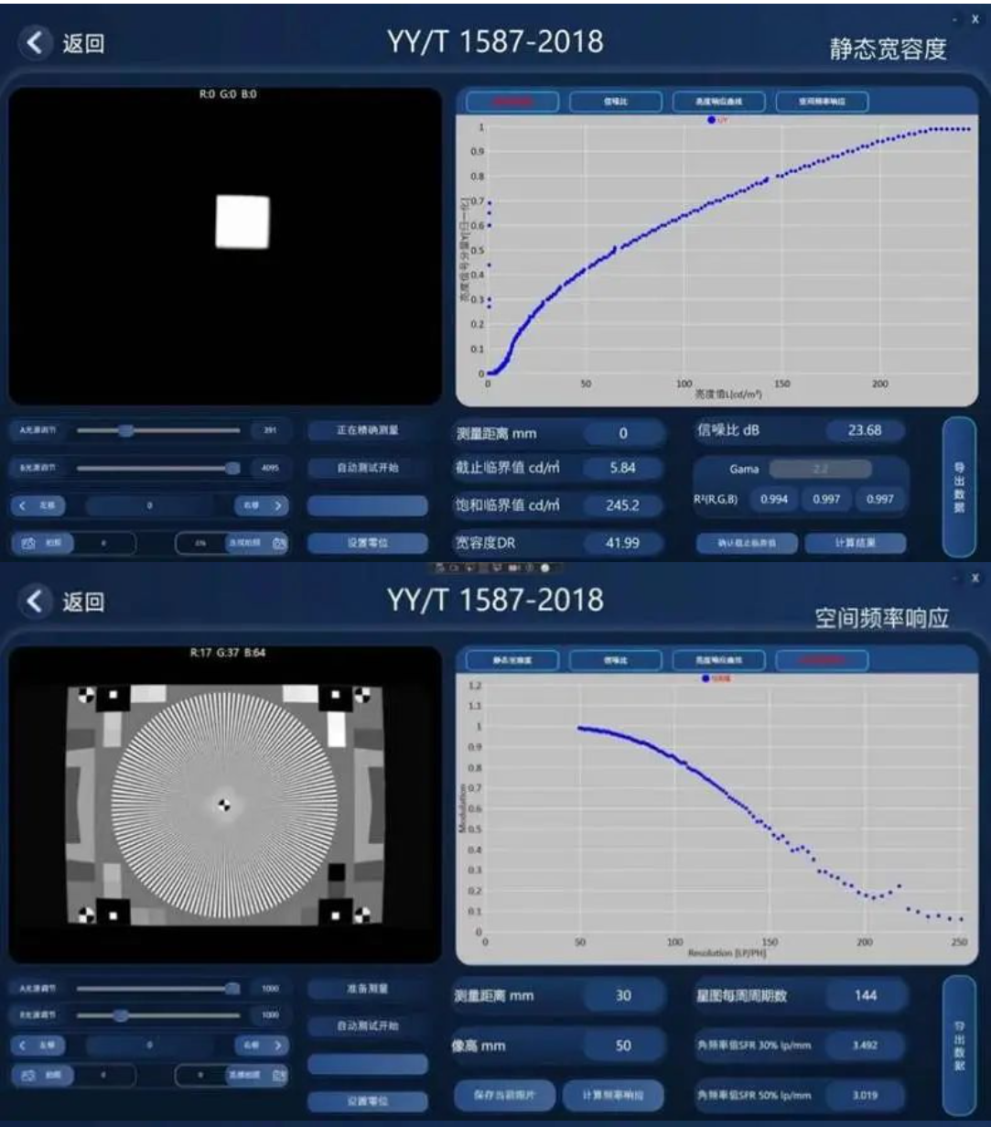The width and height of the screenshot is (991, 1127).
Task: Click 自动测试开始 in the top panel
Action: [x=367, y=468]
